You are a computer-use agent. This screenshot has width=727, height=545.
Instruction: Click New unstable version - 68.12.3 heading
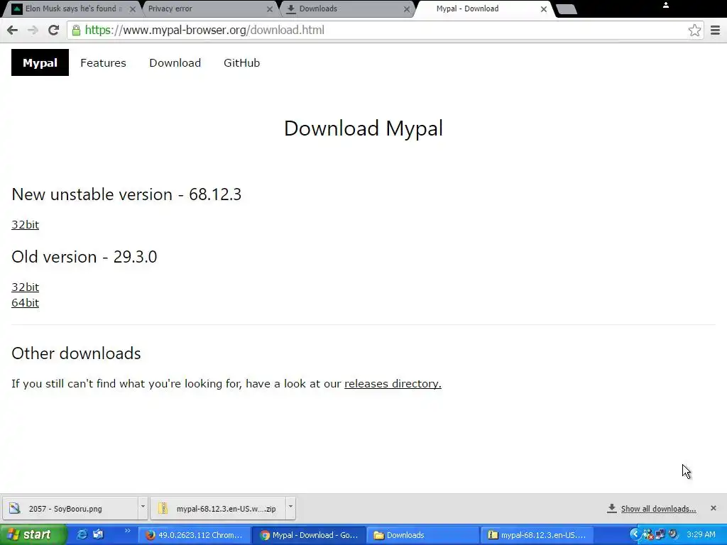126,194
